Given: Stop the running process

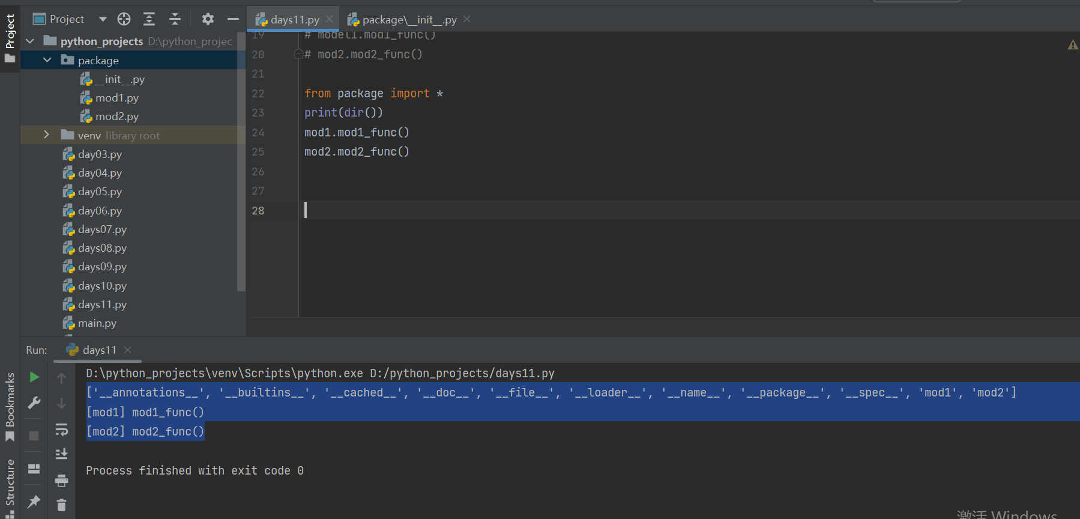Looking at the screenshot, I should (x=34, y=436).
